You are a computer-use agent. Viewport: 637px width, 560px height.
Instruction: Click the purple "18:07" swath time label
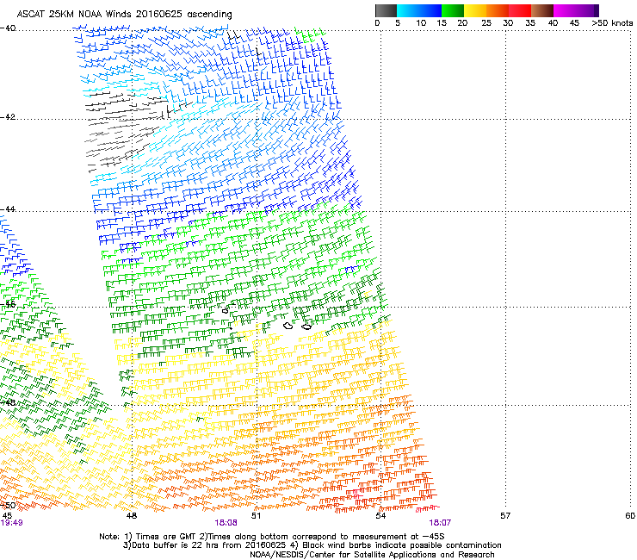click(x=440, y=523)
